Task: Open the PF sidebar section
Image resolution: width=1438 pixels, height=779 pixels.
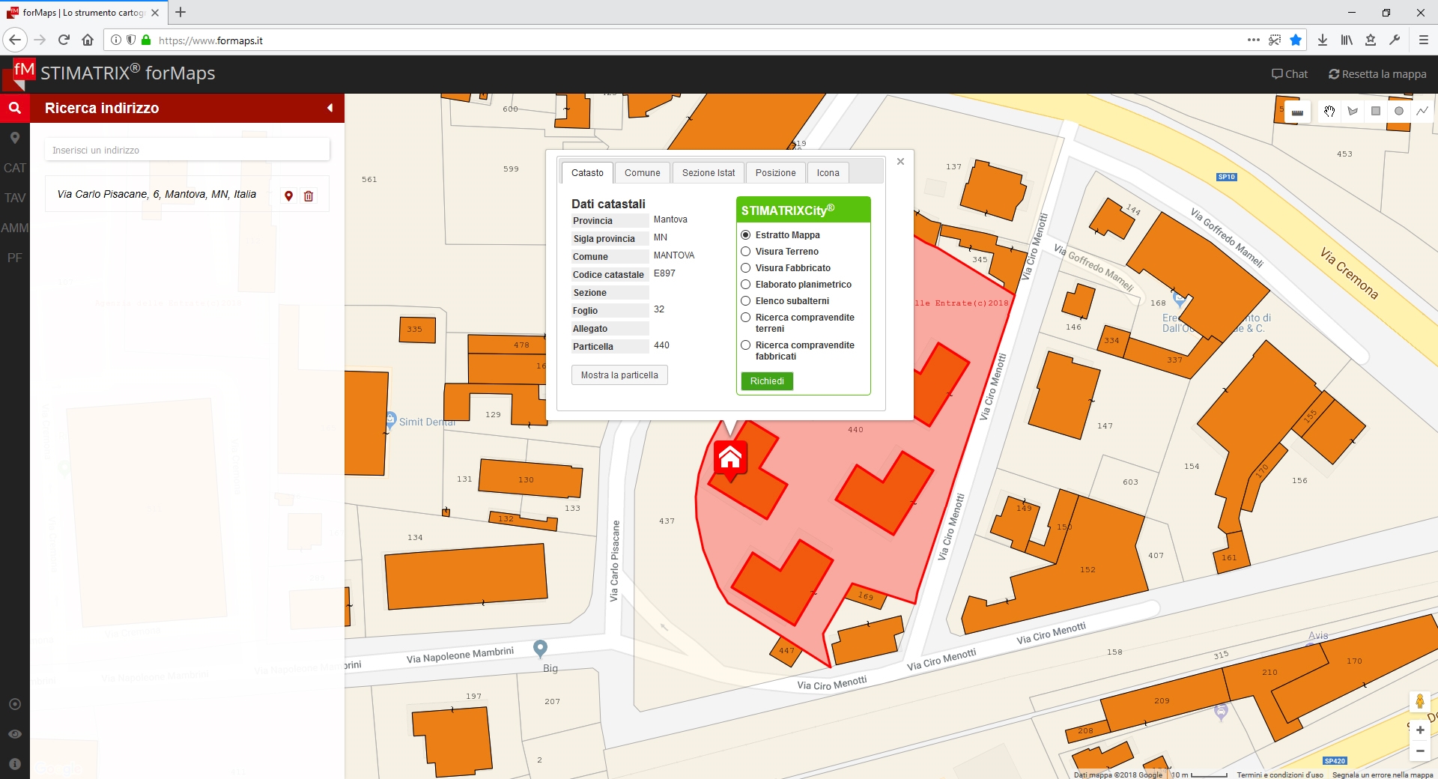Action: 14,258
